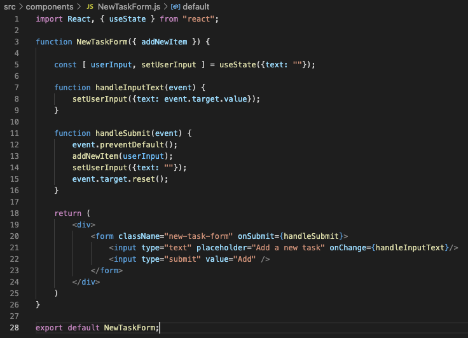Click the className attribute on line 20
This screenshot has width=468, height=338.
click(139, 236)
